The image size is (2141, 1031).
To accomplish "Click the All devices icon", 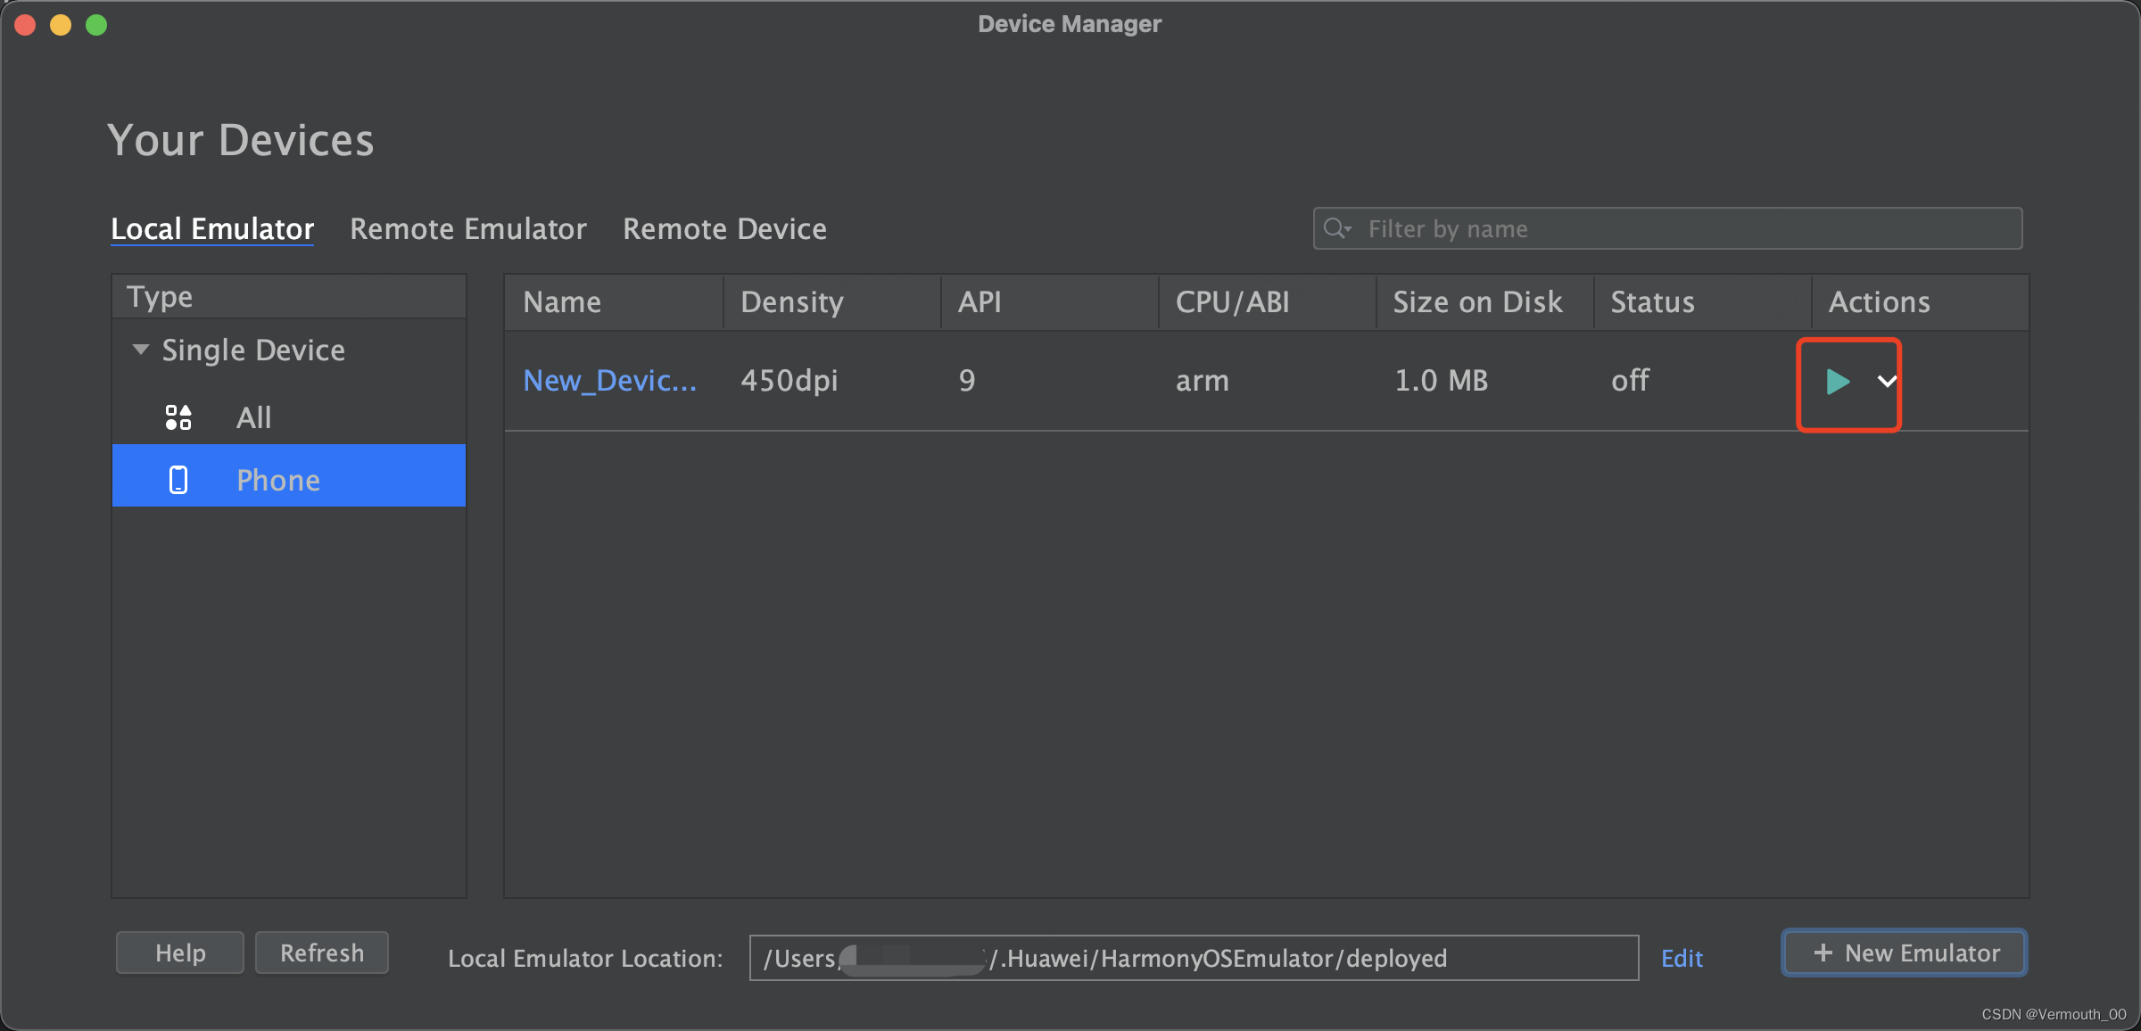I will [x=178, y=417].
